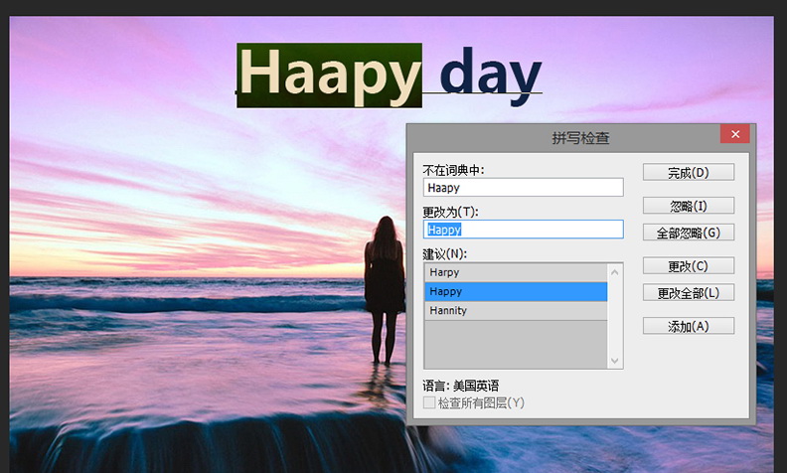Image resolution: width=787 pixels, height=473 pixels.
Task: Click the highlighted Haapy text on canvas
Action: (329, 76)
